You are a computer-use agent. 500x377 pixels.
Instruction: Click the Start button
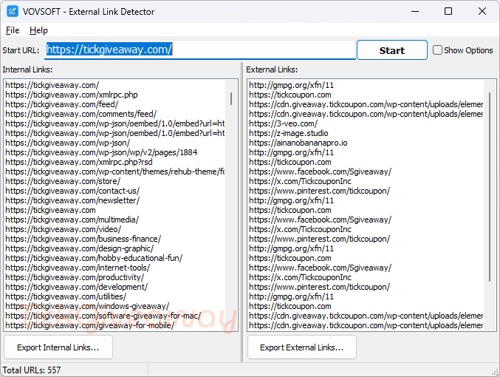pyautogui.click(x=392, y=50)
